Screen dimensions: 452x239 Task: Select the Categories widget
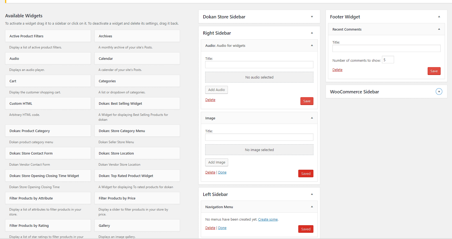(137, 81)
